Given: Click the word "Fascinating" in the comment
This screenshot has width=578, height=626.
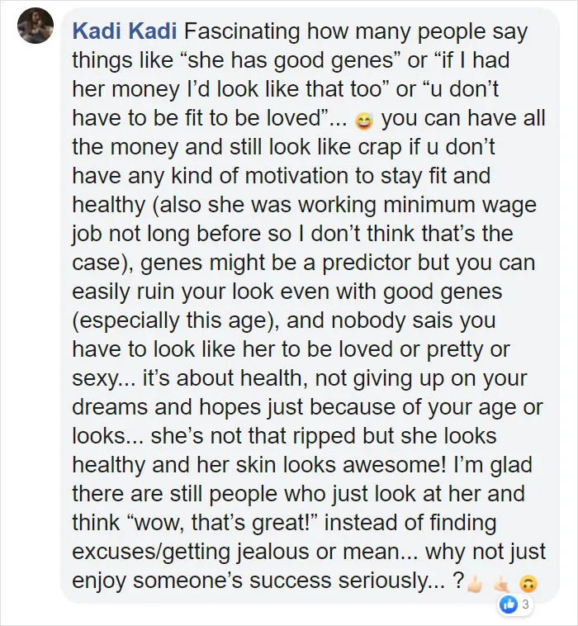Looking at the screenshot, I should (242, 32).
